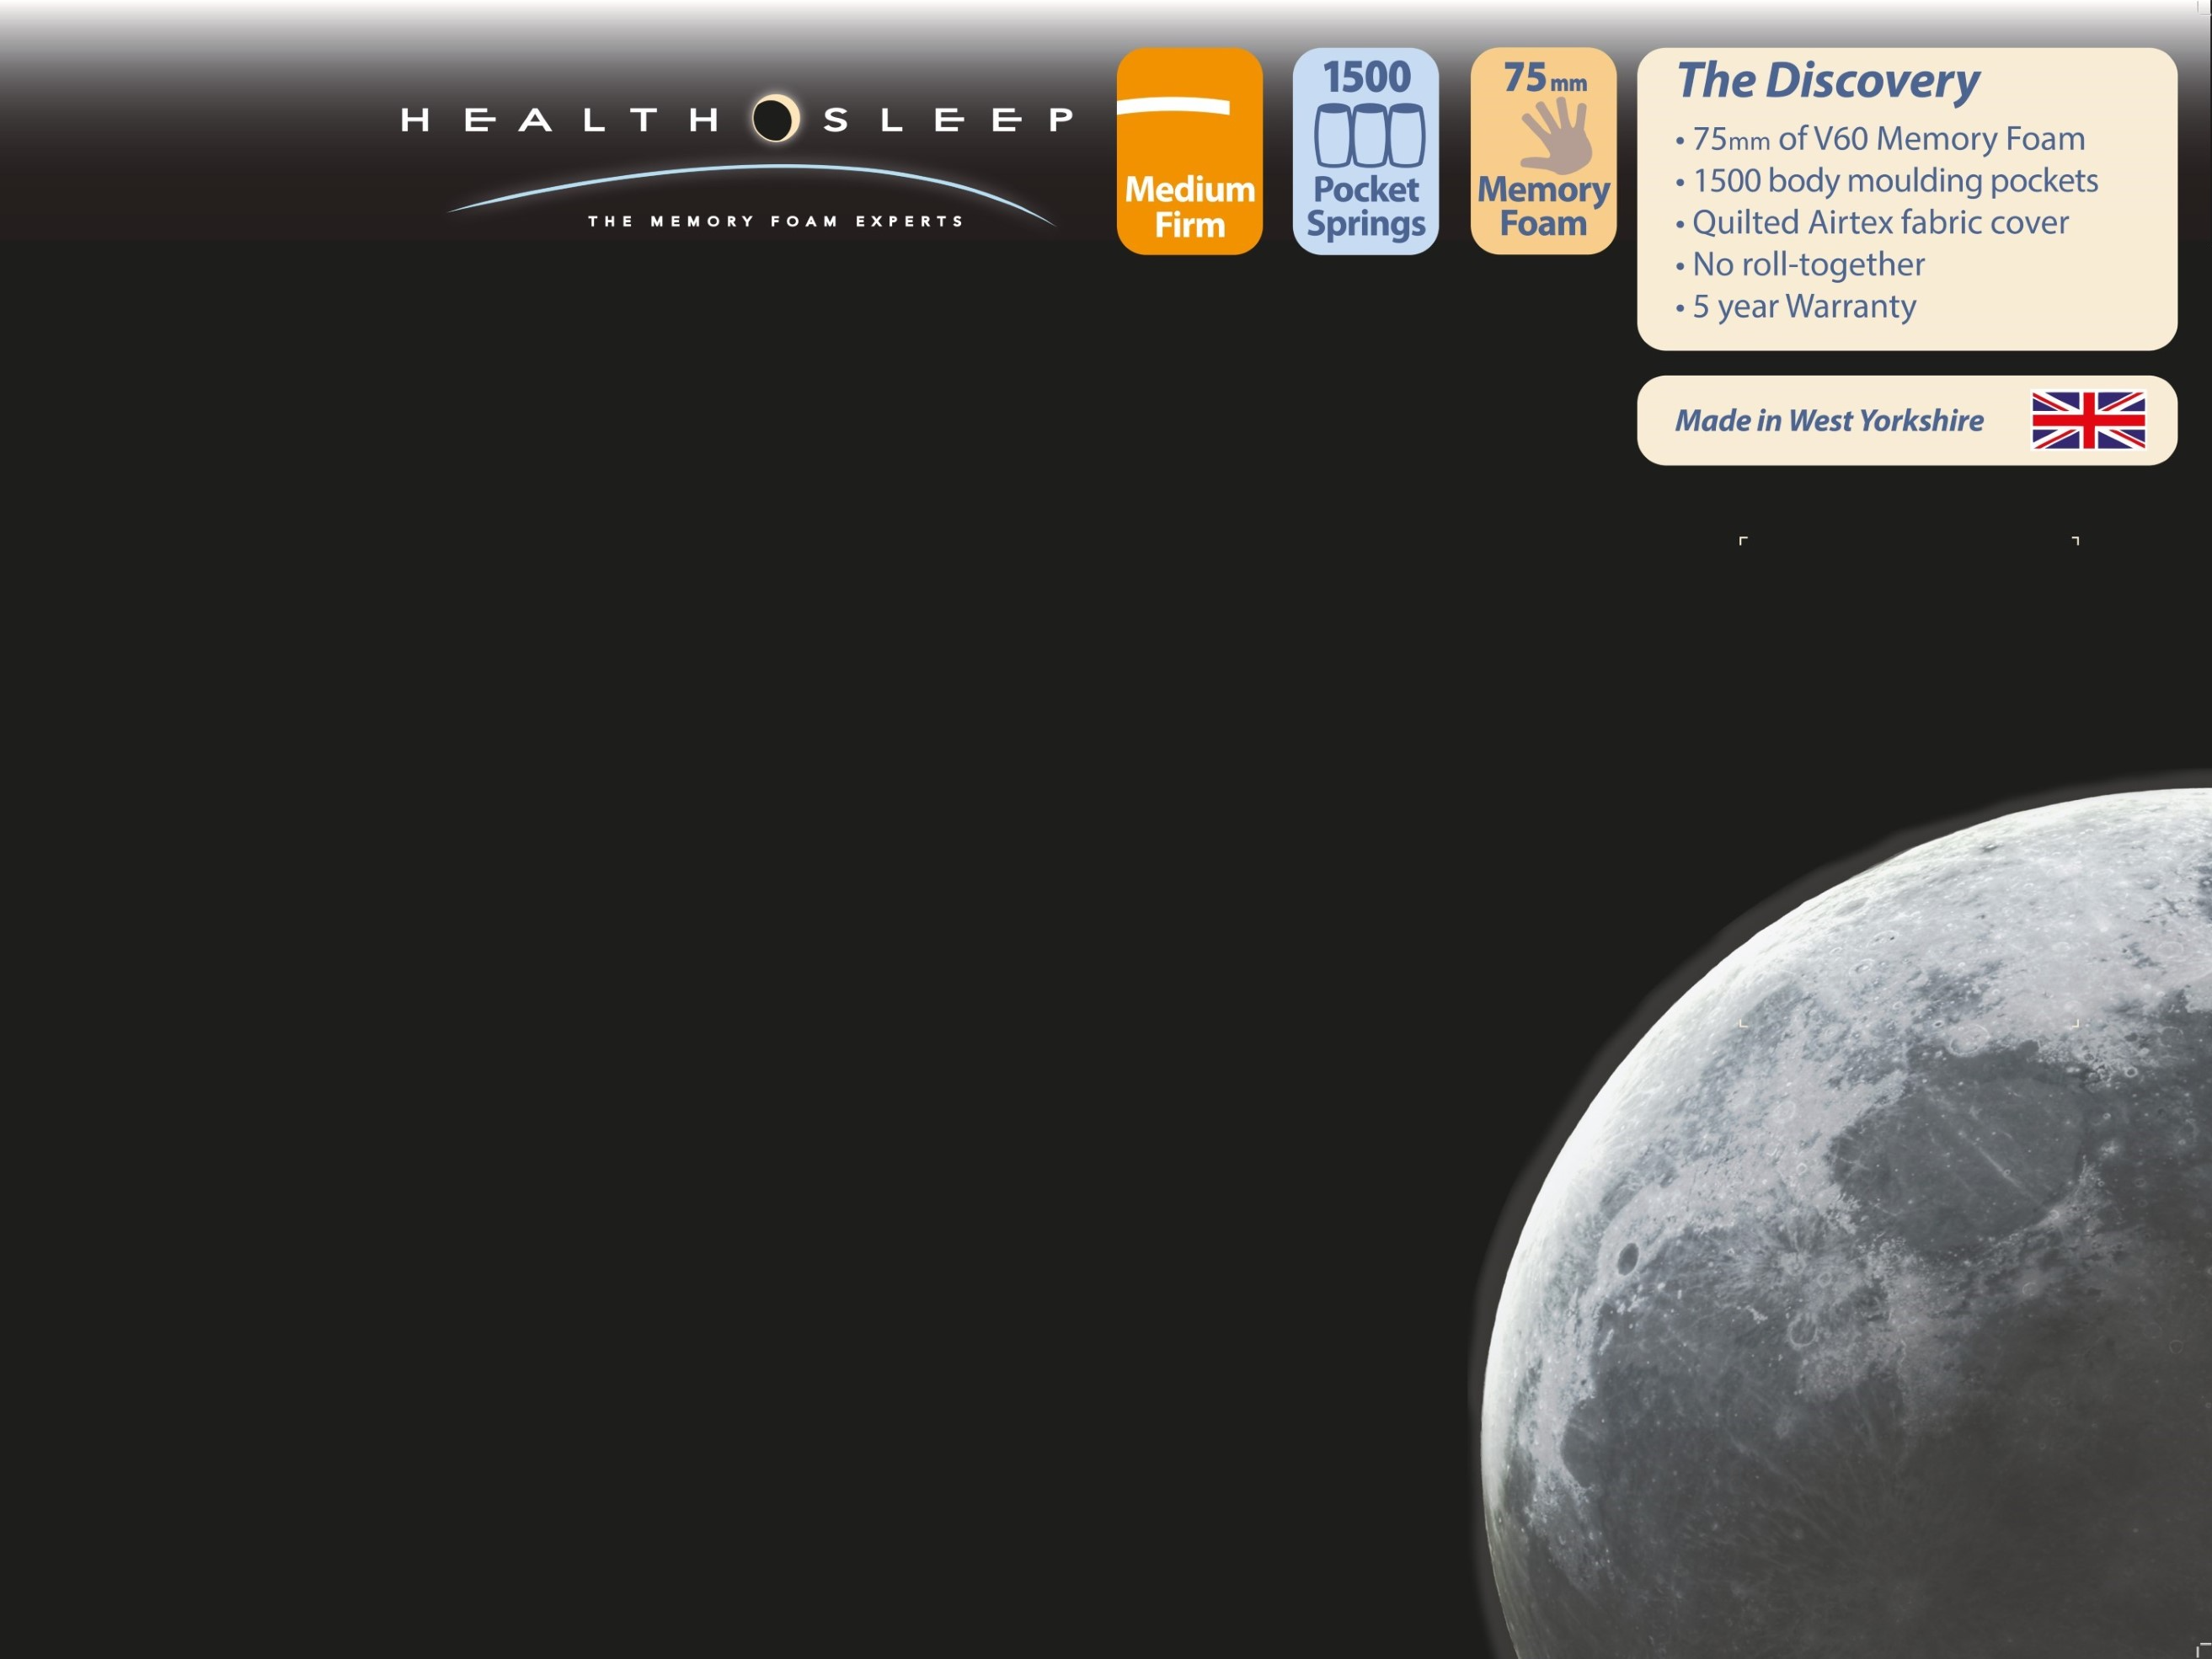Click the hand icon in Memory Foam badge
The height and width of the screenshot is (1659, 2212).
1555,135
